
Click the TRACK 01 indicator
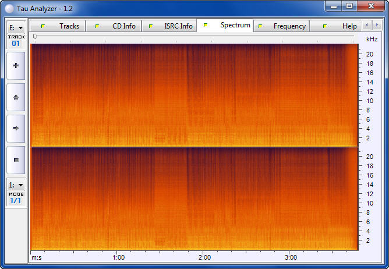coord(16,41)
